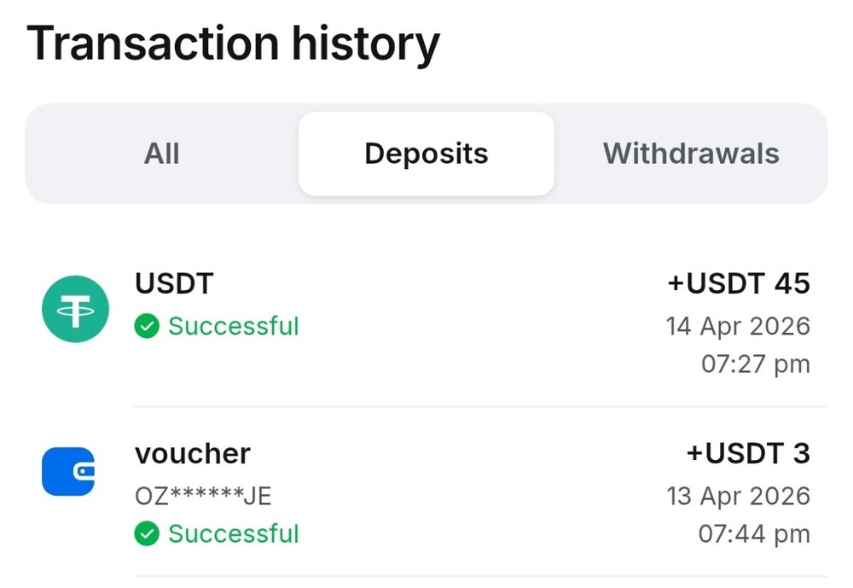
Task: Click the 07:27 pm timestamp
Action: [755, 364]
